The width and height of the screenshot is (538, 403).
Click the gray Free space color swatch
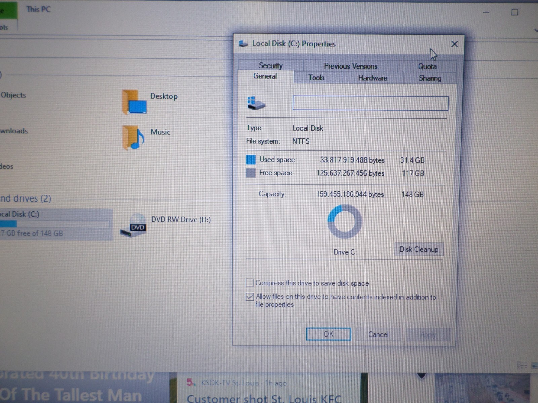tap(251, 173)
